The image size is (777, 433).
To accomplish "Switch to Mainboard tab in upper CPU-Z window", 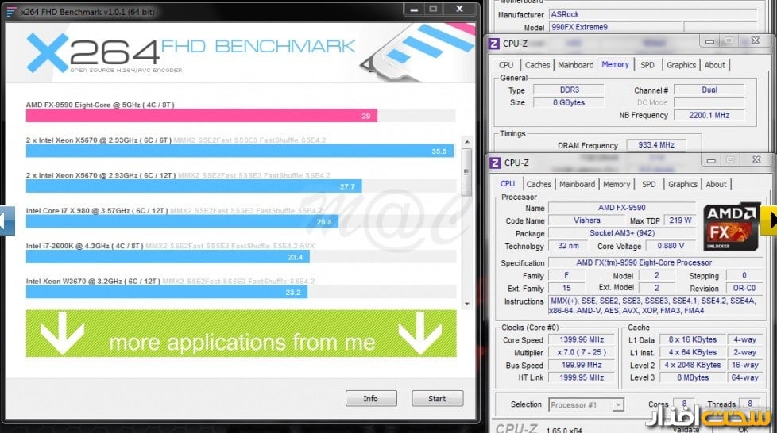I will point(575,65).
